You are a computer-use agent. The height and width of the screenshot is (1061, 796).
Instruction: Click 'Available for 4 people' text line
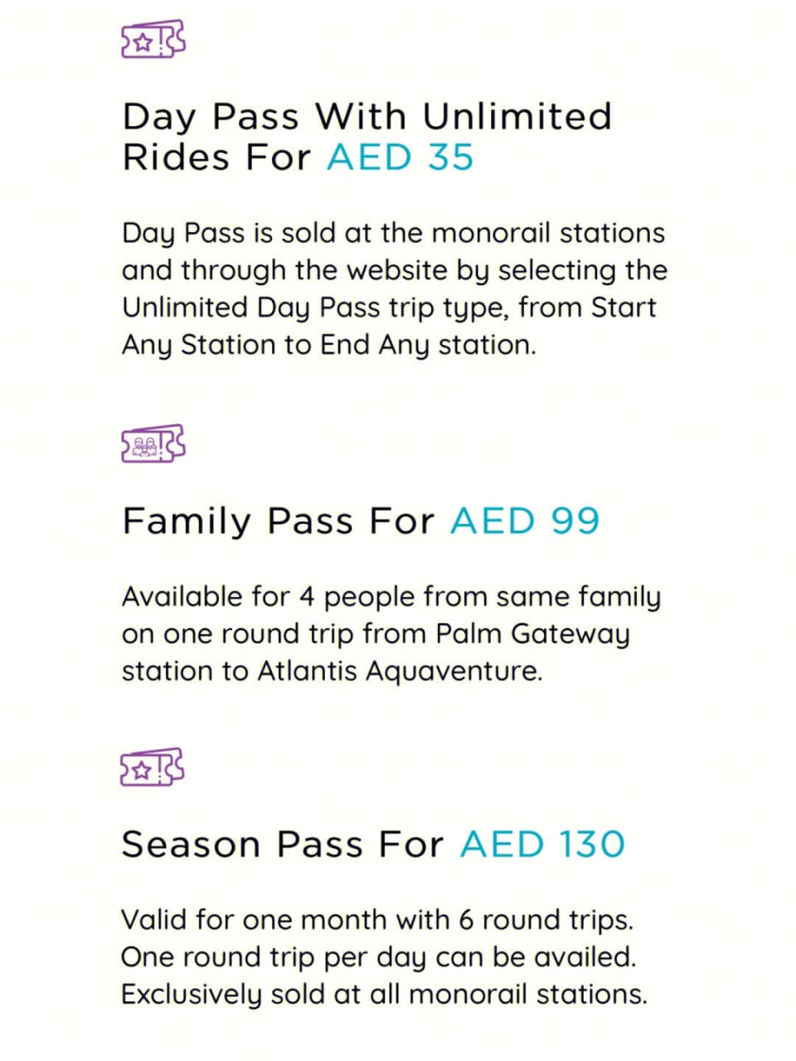[x=391, y=597]
